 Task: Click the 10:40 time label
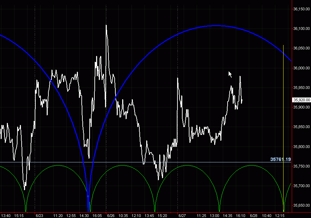click(267, 216)
